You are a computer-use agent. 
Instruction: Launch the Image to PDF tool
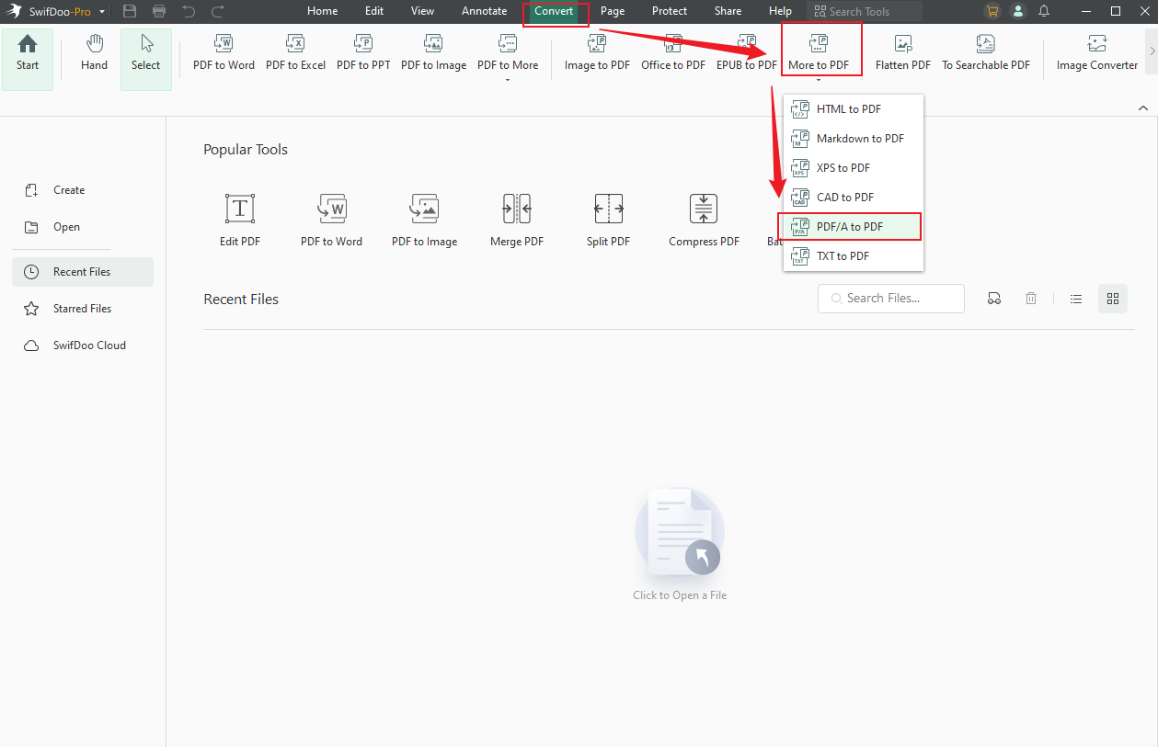point(596,51)
